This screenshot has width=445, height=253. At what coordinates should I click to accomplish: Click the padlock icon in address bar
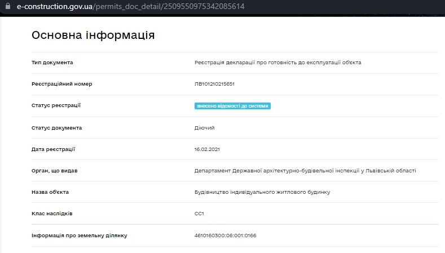click(8, 6)
